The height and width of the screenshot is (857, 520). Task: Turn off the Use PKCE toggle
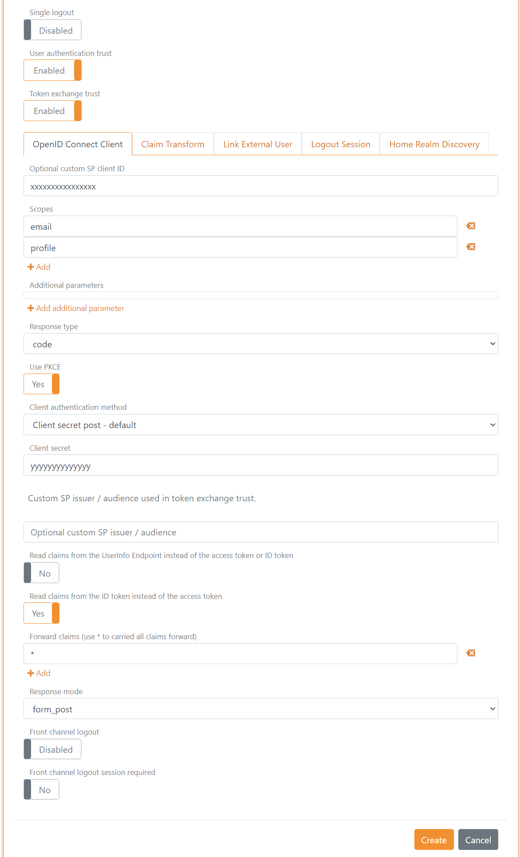pyautogui.click(x=41, y=384)
